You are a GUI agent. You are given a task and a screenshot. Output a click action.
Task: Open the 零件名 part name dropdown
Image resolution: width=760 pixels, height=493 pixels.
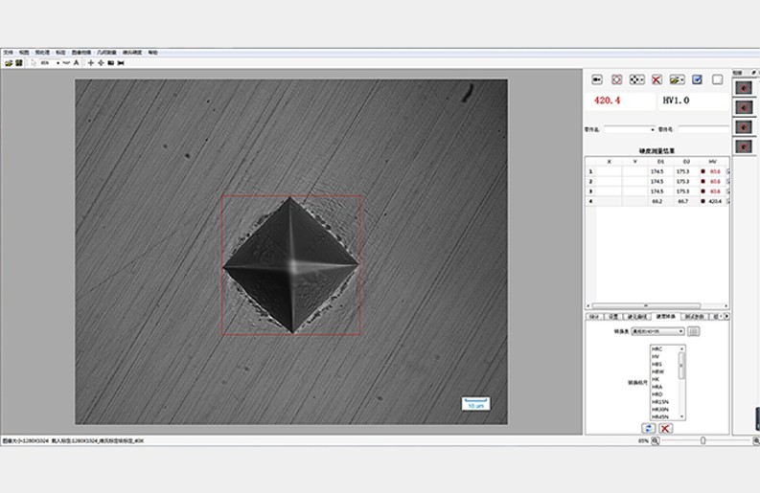coord(653,130)
